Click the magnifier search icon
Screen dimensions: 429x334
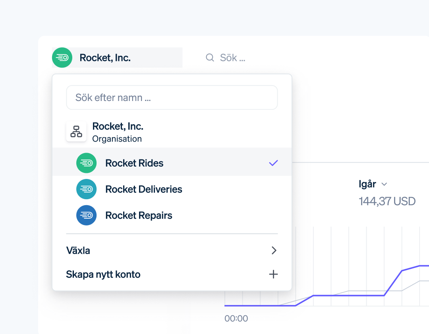(x=210, y=58)
